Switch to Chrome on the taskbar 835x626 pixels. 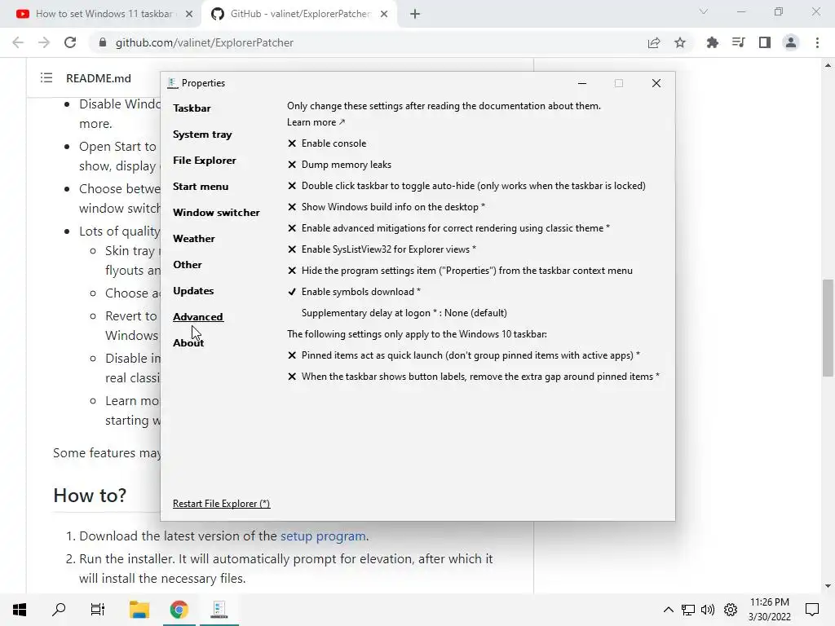(179, 610)
